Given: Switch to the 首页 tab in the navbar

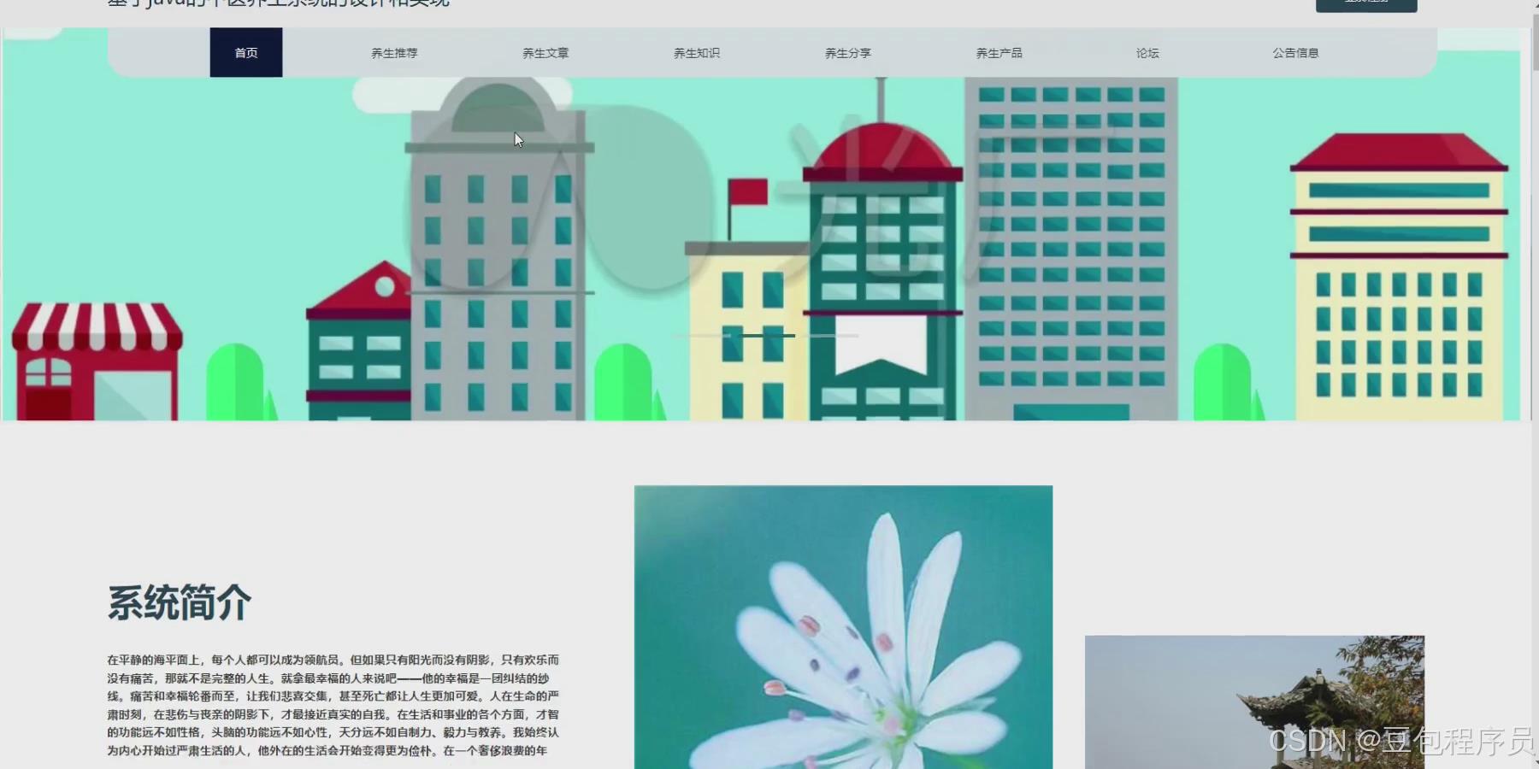Looking at the screenshot, I should (246, 52).
